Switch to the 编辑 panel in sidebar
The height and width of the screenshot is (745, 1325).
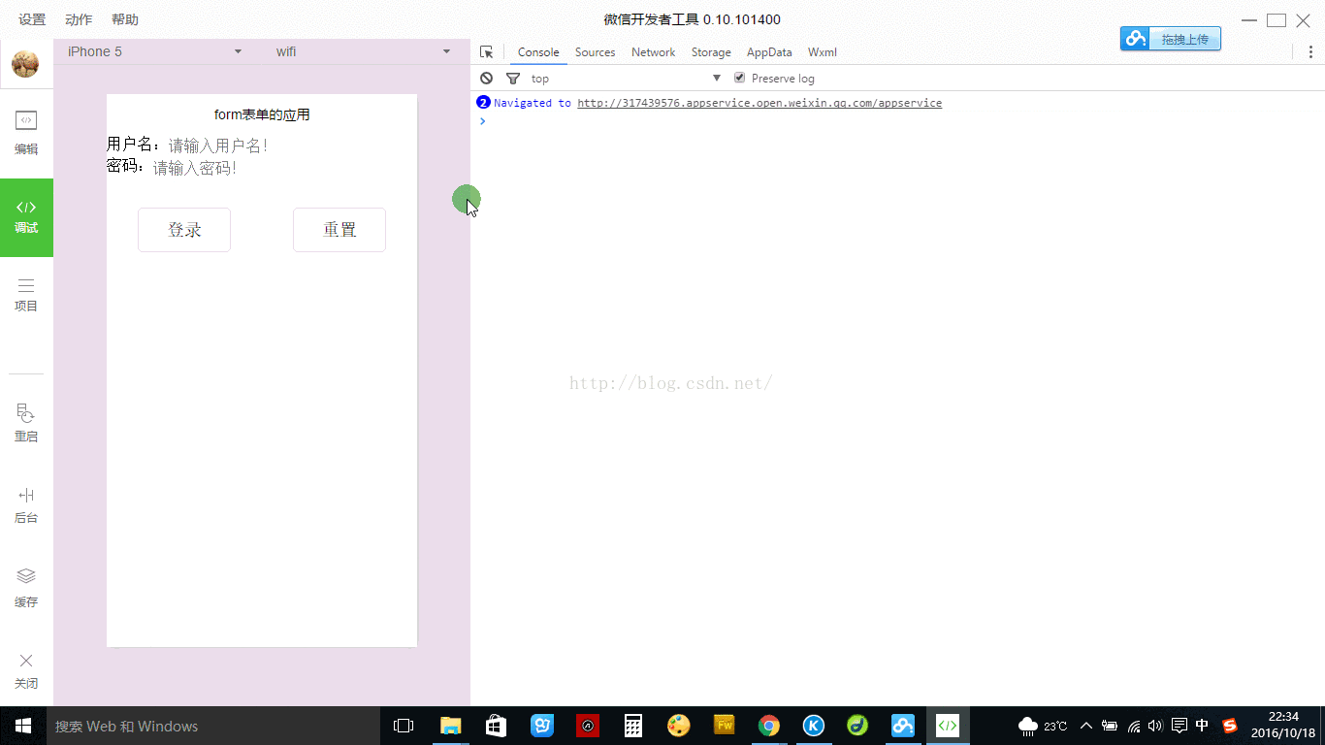(26, 133)
